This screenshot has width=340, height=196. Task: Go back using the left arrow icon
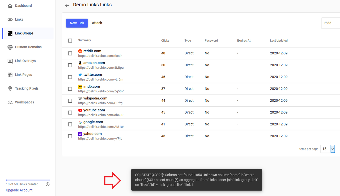click(x=67, y=5)
